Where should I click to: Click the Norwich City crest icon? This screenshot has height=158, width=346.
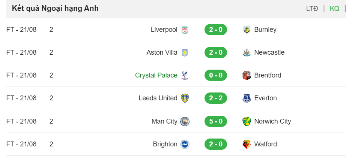[247, 121]
